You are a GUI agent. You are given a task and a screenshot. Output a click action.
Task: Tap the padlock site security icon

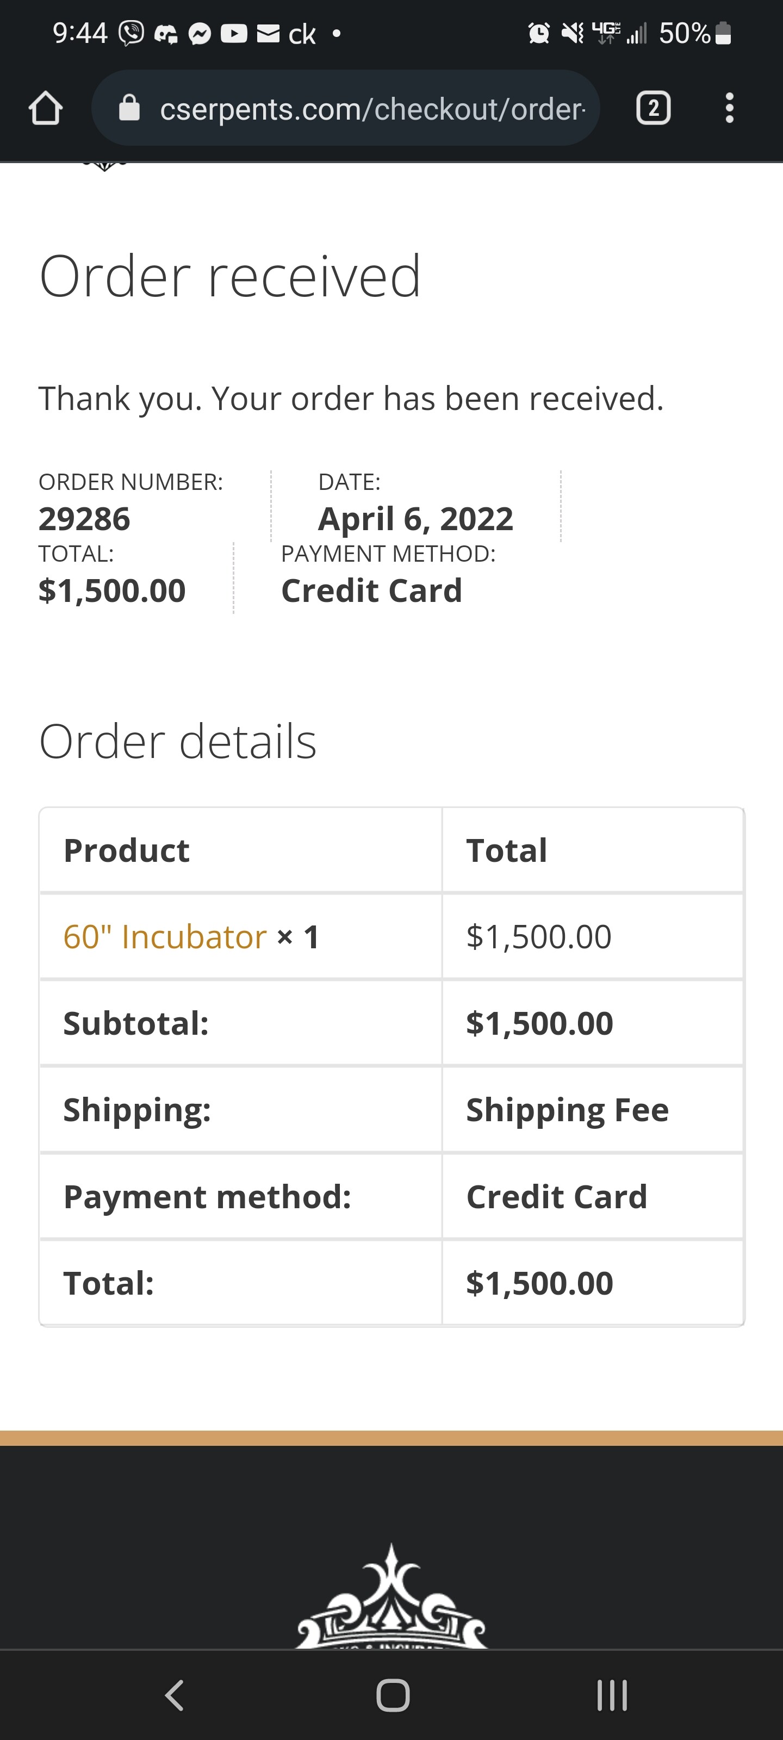coord(129,108)
